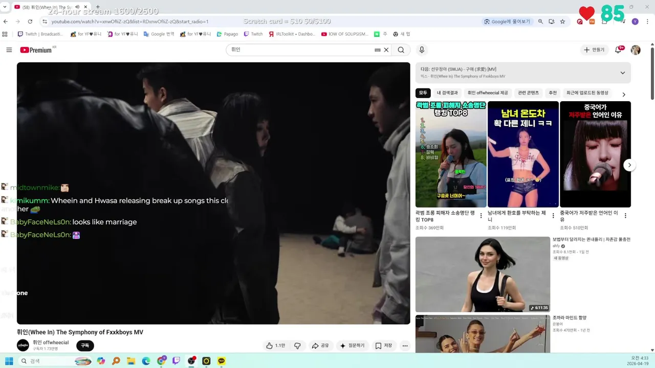Open the 랭킹 TOP8 Shorts thumbnail

[451, 154]
